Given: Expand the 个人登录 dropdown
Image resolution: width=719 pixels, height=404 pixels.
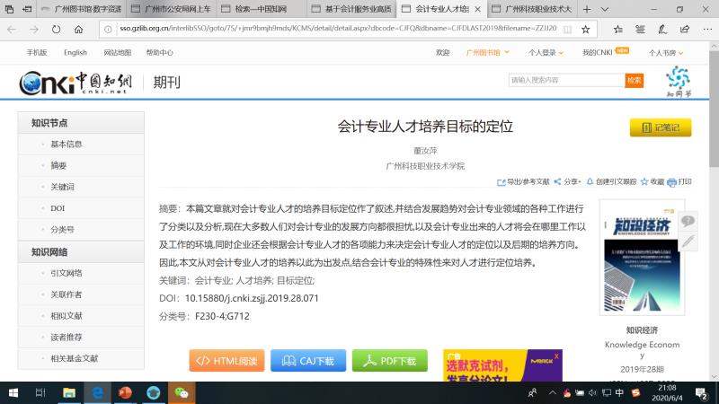Looking at the screenshot, I should (546, 53).
